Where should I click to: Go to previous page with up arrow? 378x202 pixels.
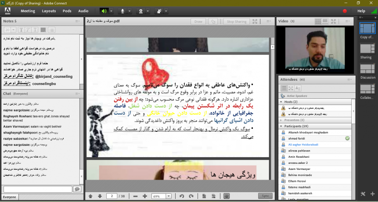(x=90, y=196)
